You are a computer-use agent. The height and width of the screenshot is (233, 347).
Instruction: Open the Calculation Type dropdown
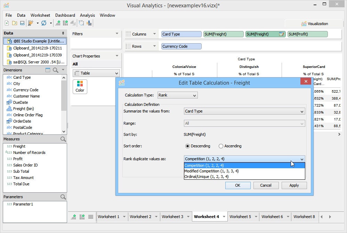tap(177, 95)
